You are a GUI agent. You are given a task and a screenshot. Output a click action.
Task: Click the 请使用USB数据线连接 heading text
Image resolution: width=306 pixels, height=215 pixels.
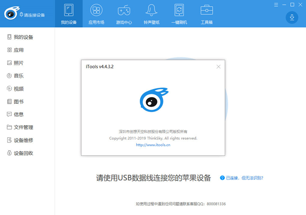pyautogui.click(x=154, y=178)
